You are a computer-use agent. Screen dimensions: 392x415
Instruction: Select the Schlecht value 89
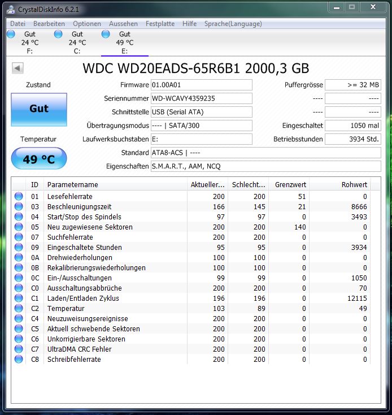[261, 308]
